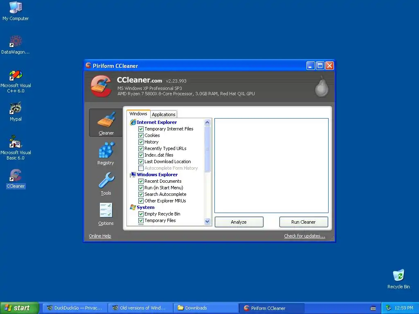Click the Windows Explorer group icon

pos(133,175)
